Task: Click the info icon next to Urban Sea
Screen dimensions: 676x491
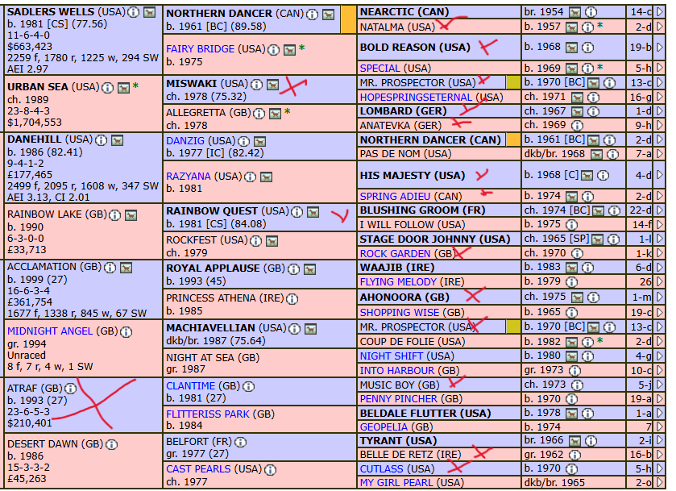Action: pos(109,86)
